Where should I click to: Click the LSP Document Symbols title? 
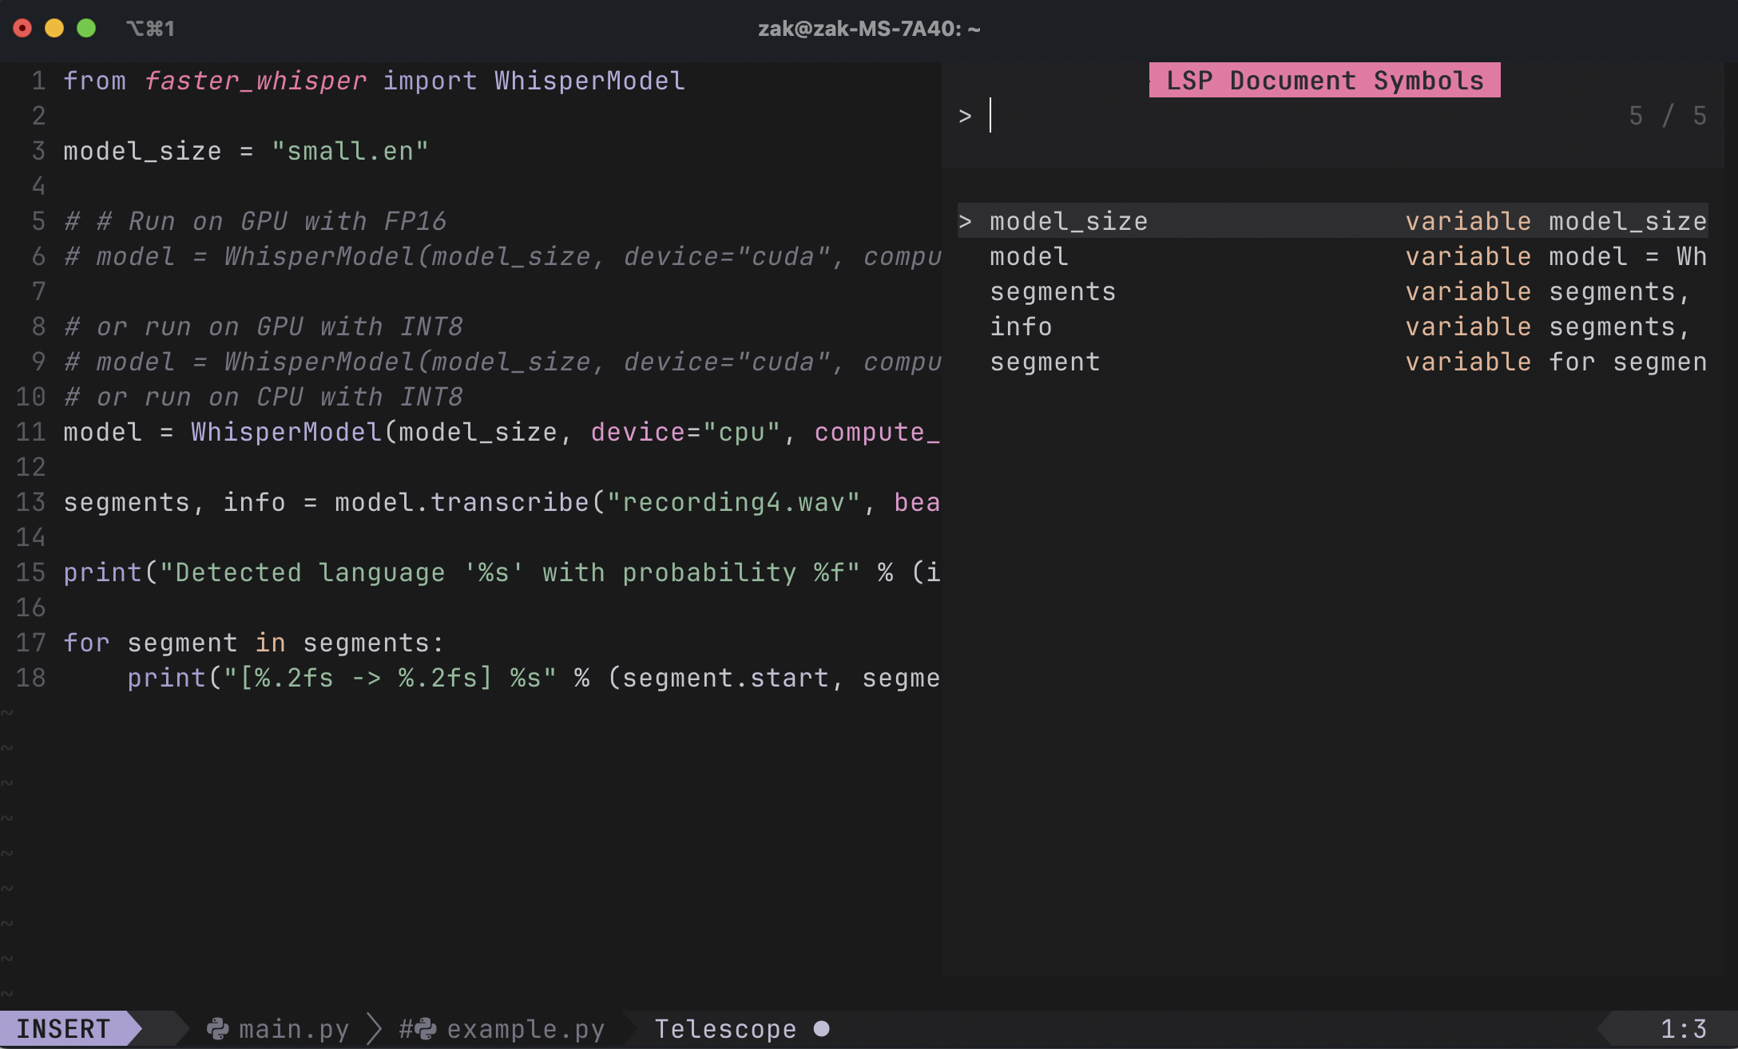click(1324, 81)
